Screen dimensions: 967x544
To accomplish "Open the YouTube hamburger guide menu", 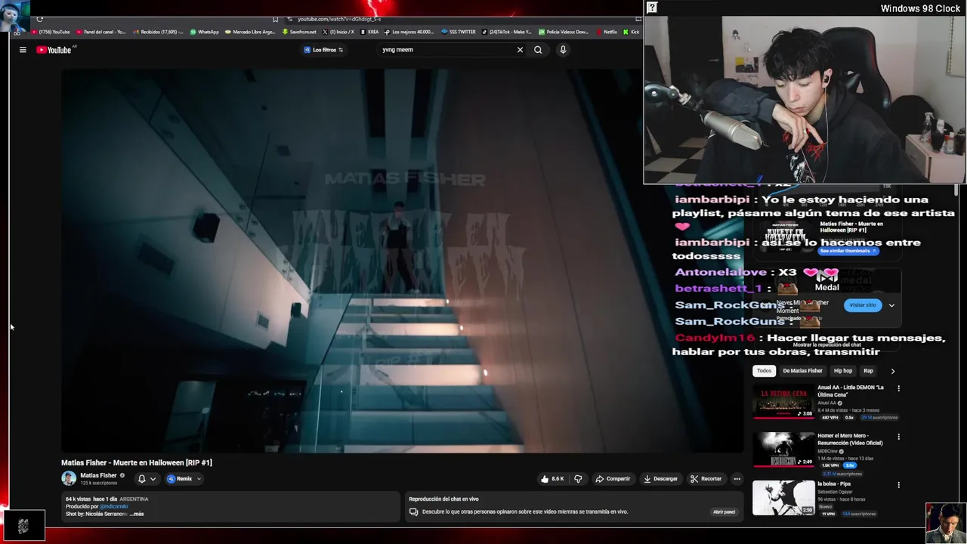I will pos(23,50).
